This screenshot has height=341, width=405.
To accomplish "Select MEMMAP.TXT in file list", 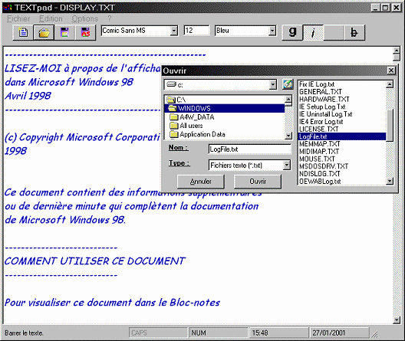I will pyautogui.click(x=342, y=144).
